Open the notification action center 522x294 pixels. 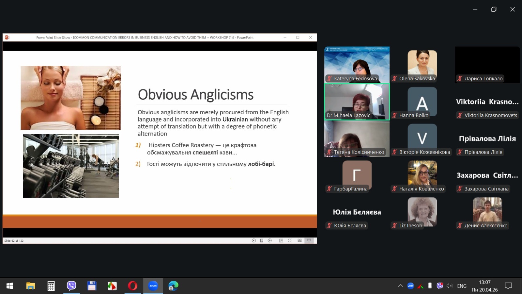tap(508, 286)
